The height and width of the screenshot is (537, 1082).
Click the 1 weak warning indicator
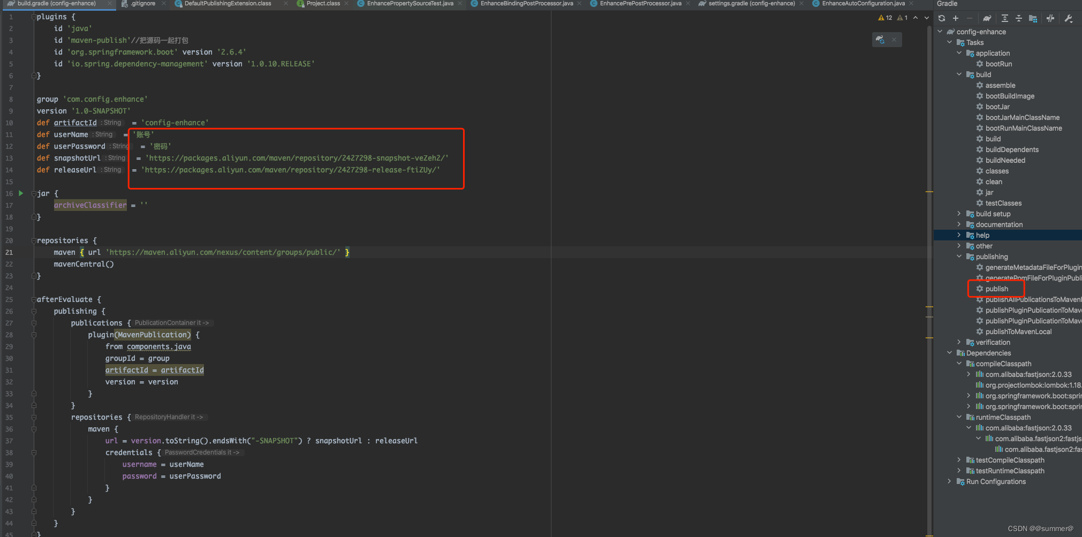click(902, 18)
